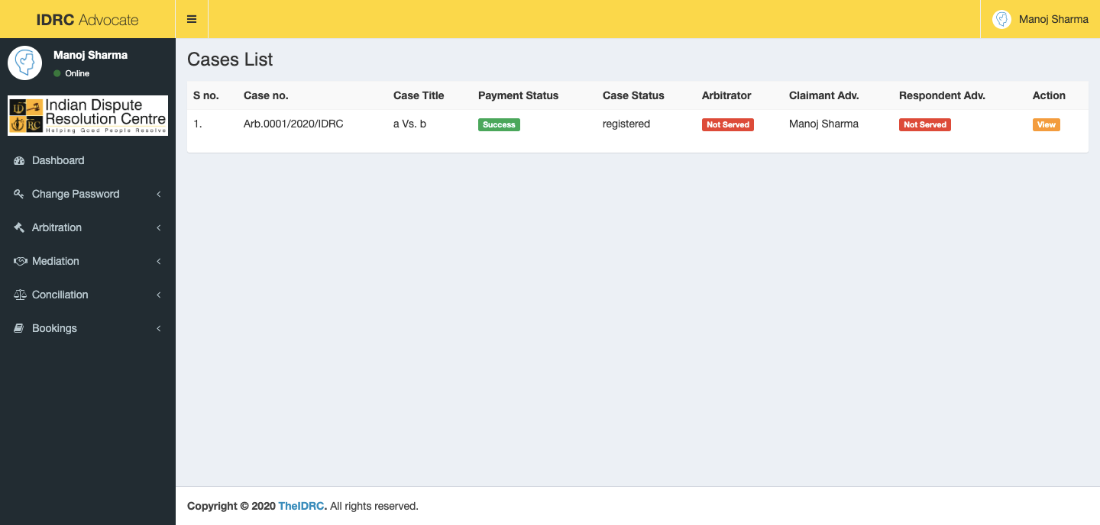Click the Dashboard gauge icon in sidebar
1100x525 pixels.
pos(20,161)
